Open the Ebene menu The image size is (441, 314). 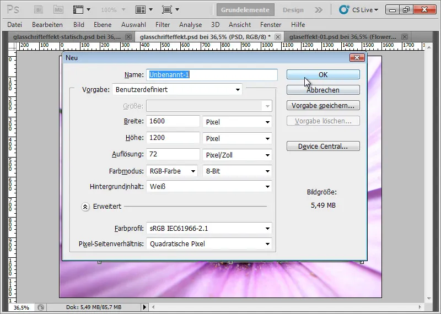click(x=103, y=25)
